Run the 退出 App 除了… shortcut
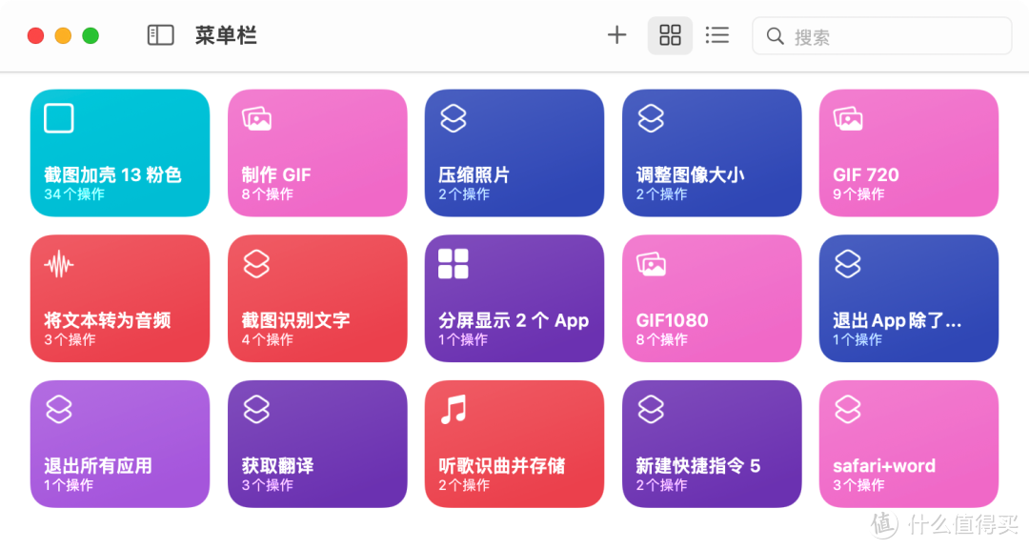Screen dimensions: 1029x549 pyautogui.click(x=909, y=298)
